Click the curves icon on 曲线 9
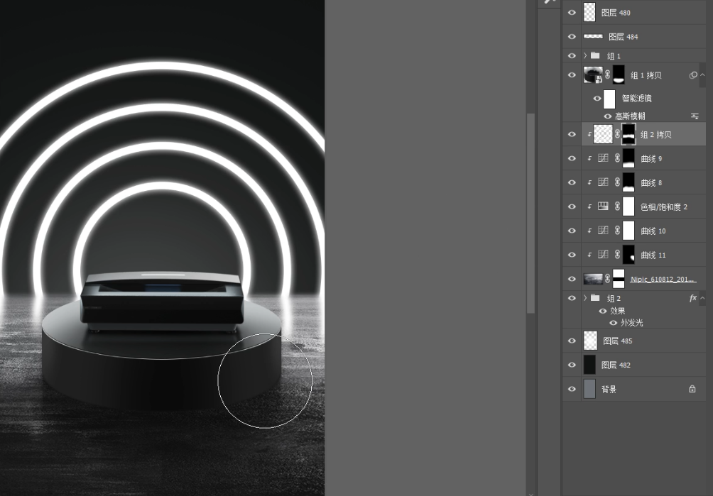Image resolution: width=713 pixels, height=496 pixels. tap(603, 158)
